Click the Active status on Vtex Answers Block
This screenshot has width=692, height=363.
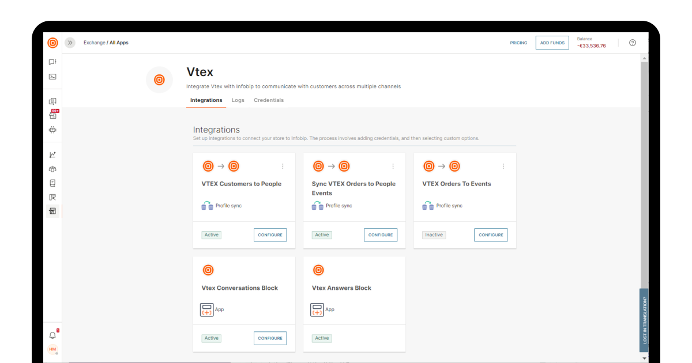tap(322, 338)
